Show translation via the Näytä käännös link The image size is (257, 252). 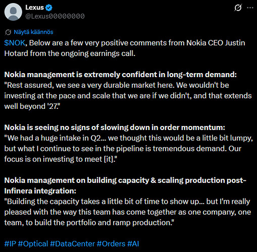[33, 32]
